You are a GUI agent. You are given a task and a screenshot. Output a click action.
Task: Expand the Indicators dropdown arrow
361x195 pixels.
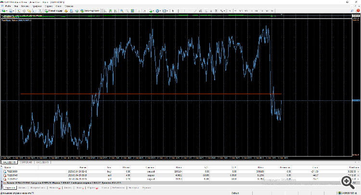[154, 11]
